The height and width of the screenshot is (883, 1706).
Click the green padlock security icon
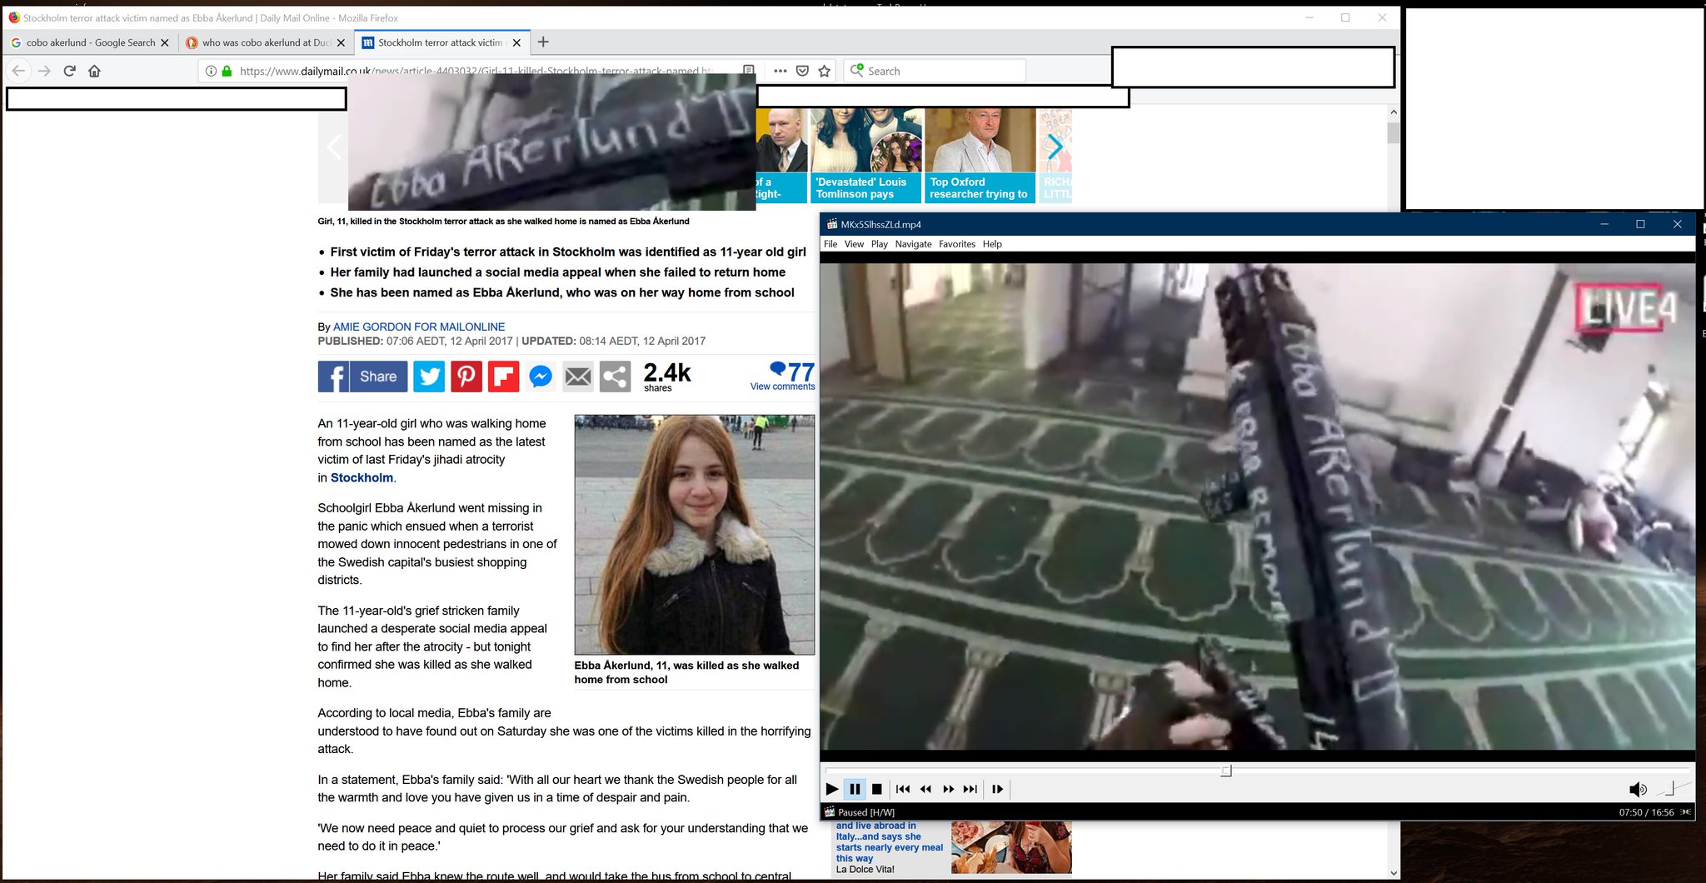pos(227,71)
